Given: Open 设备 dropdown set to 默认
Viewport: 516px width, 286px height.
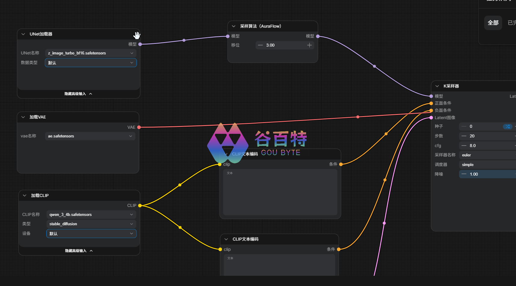Looking at the screenshot, I should point(91,234).
